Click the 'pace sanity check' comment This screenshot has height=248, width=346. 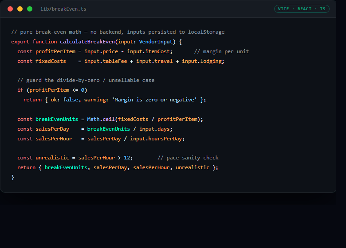pyautogui.click(x=188, y=158)
